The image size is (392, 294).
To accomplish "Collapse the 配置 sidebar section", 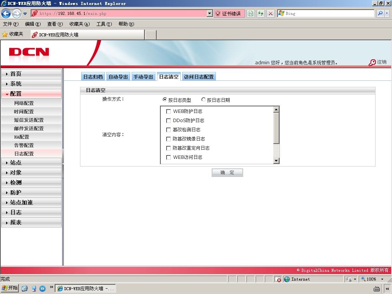I will pyautogui.click(x=31, y=94).
